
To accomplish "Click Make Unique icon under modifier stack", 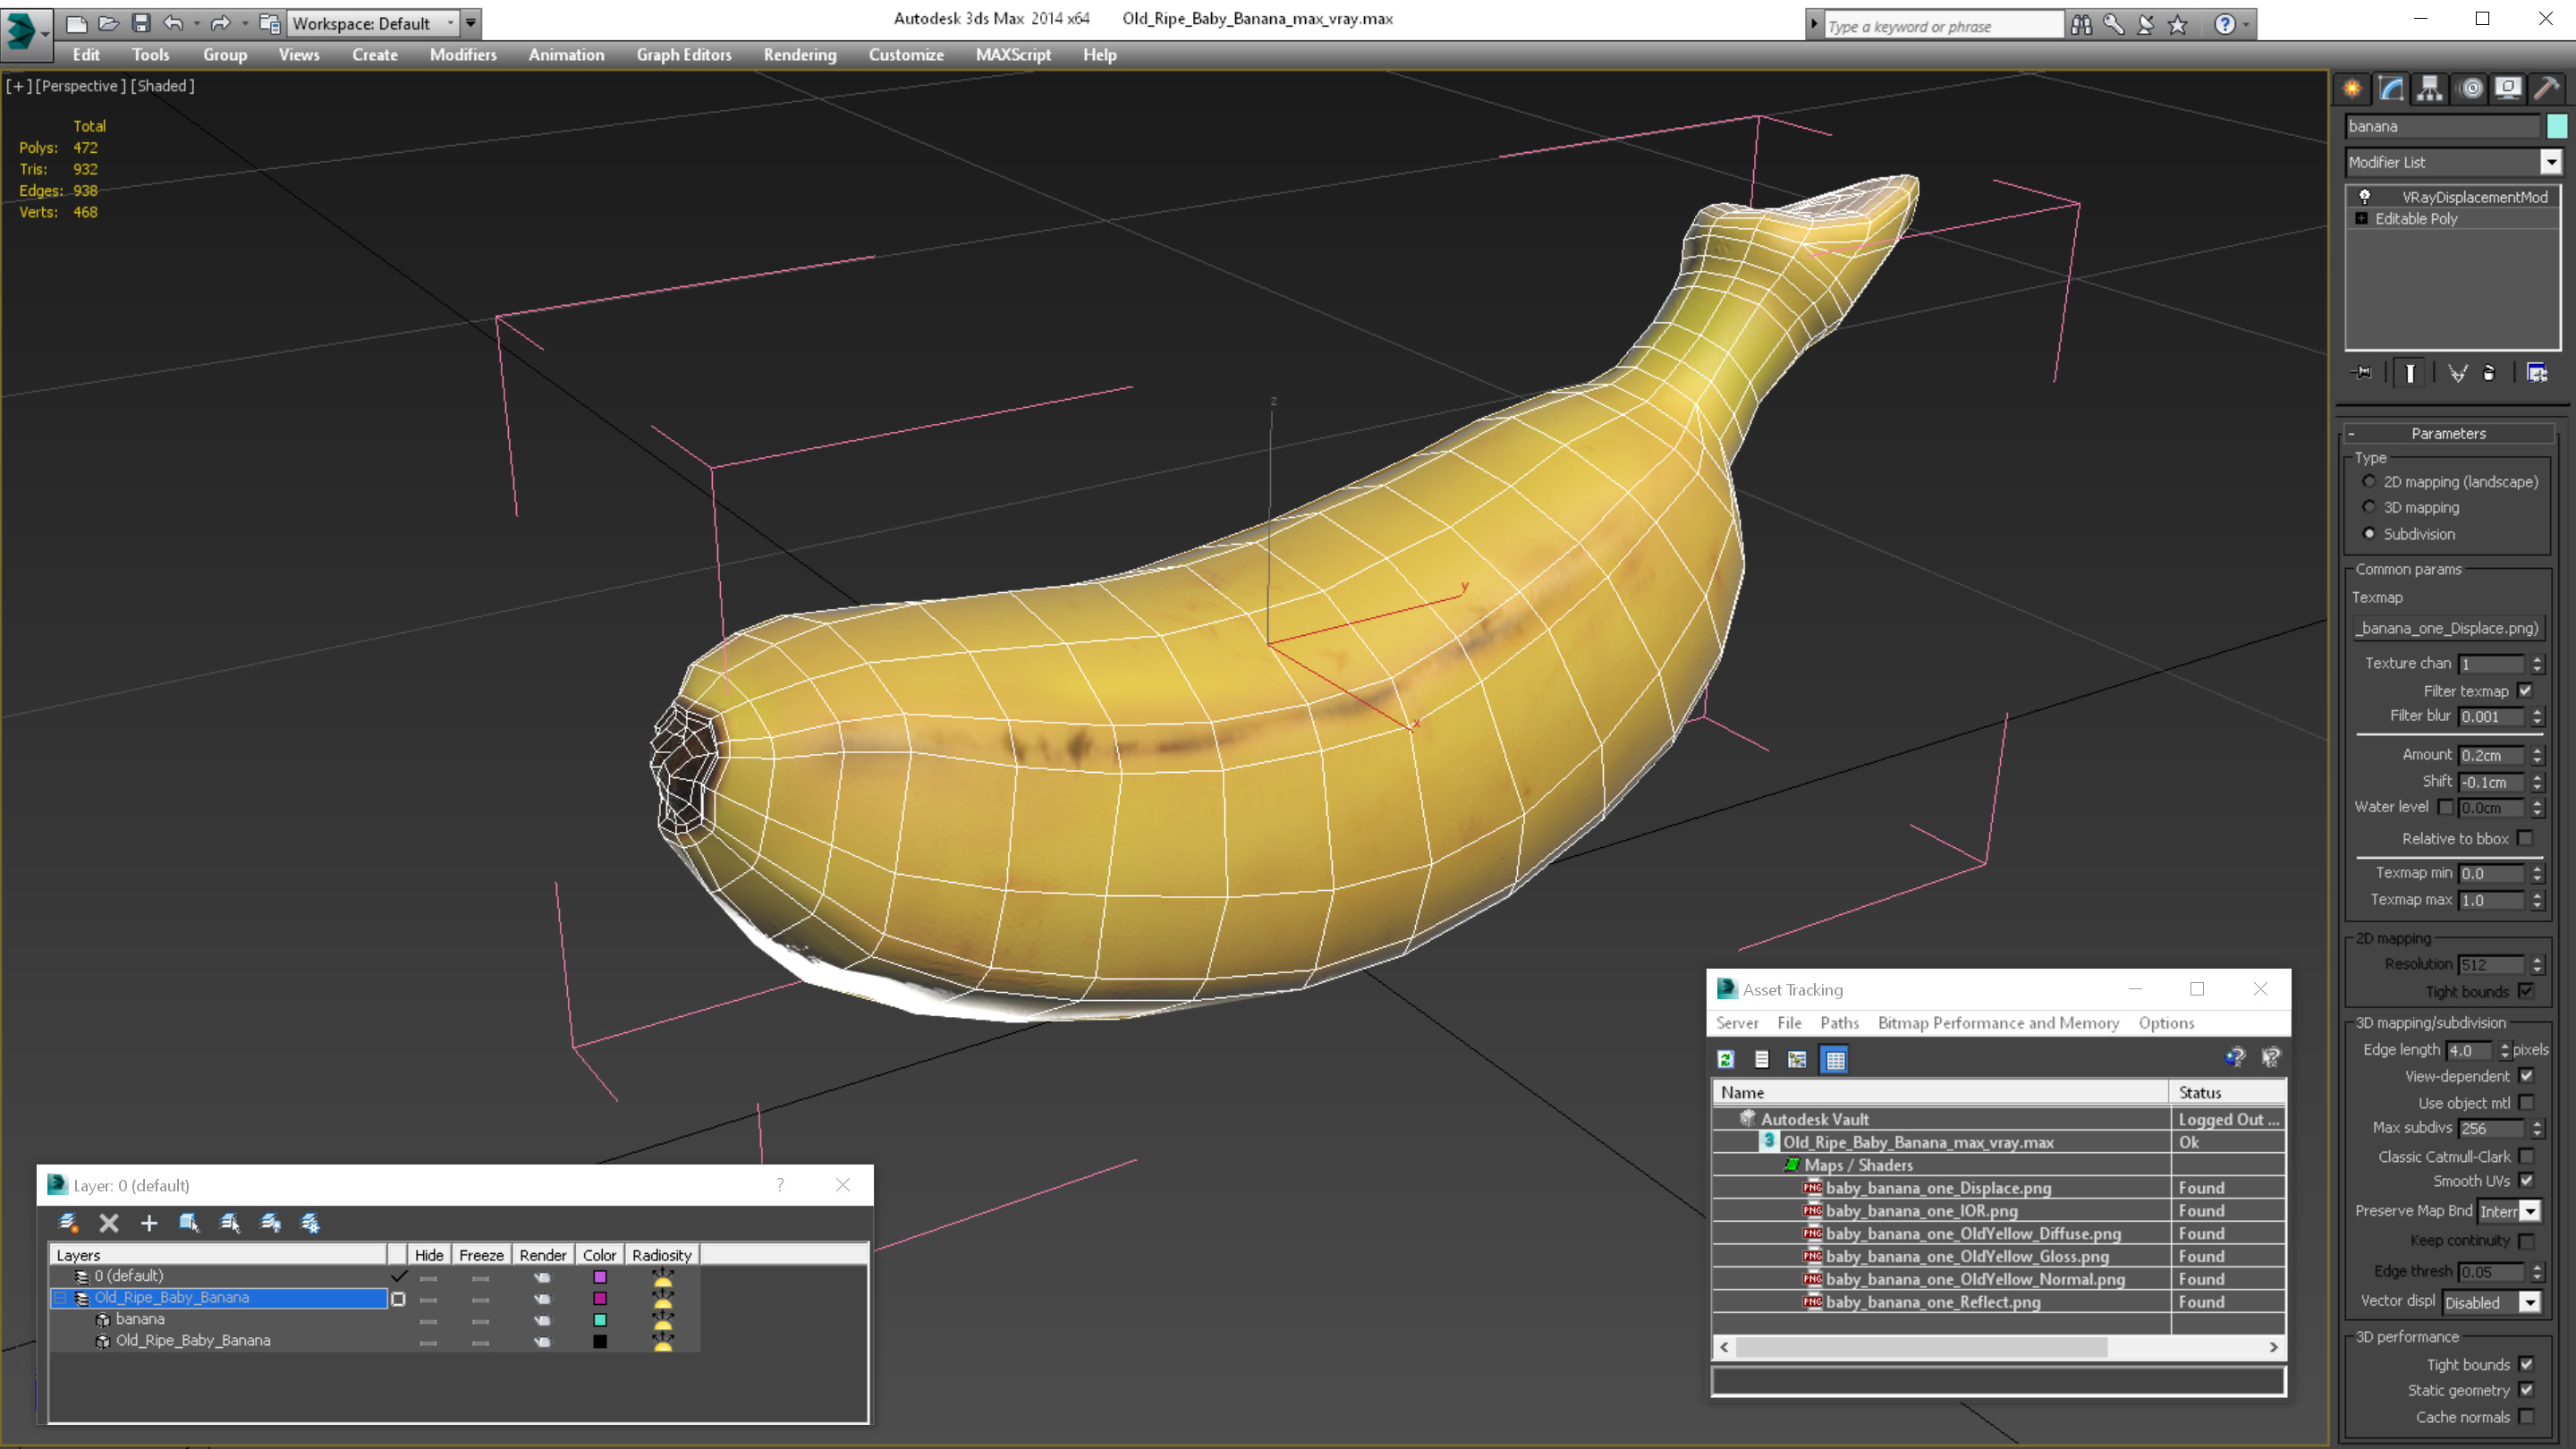I will [x=2457, y=373].
